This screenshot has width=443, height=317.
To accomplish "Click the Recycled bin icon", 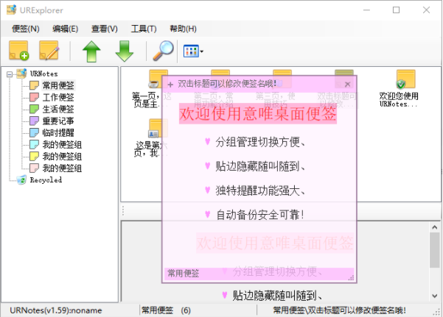I will [x=21, y=180].
